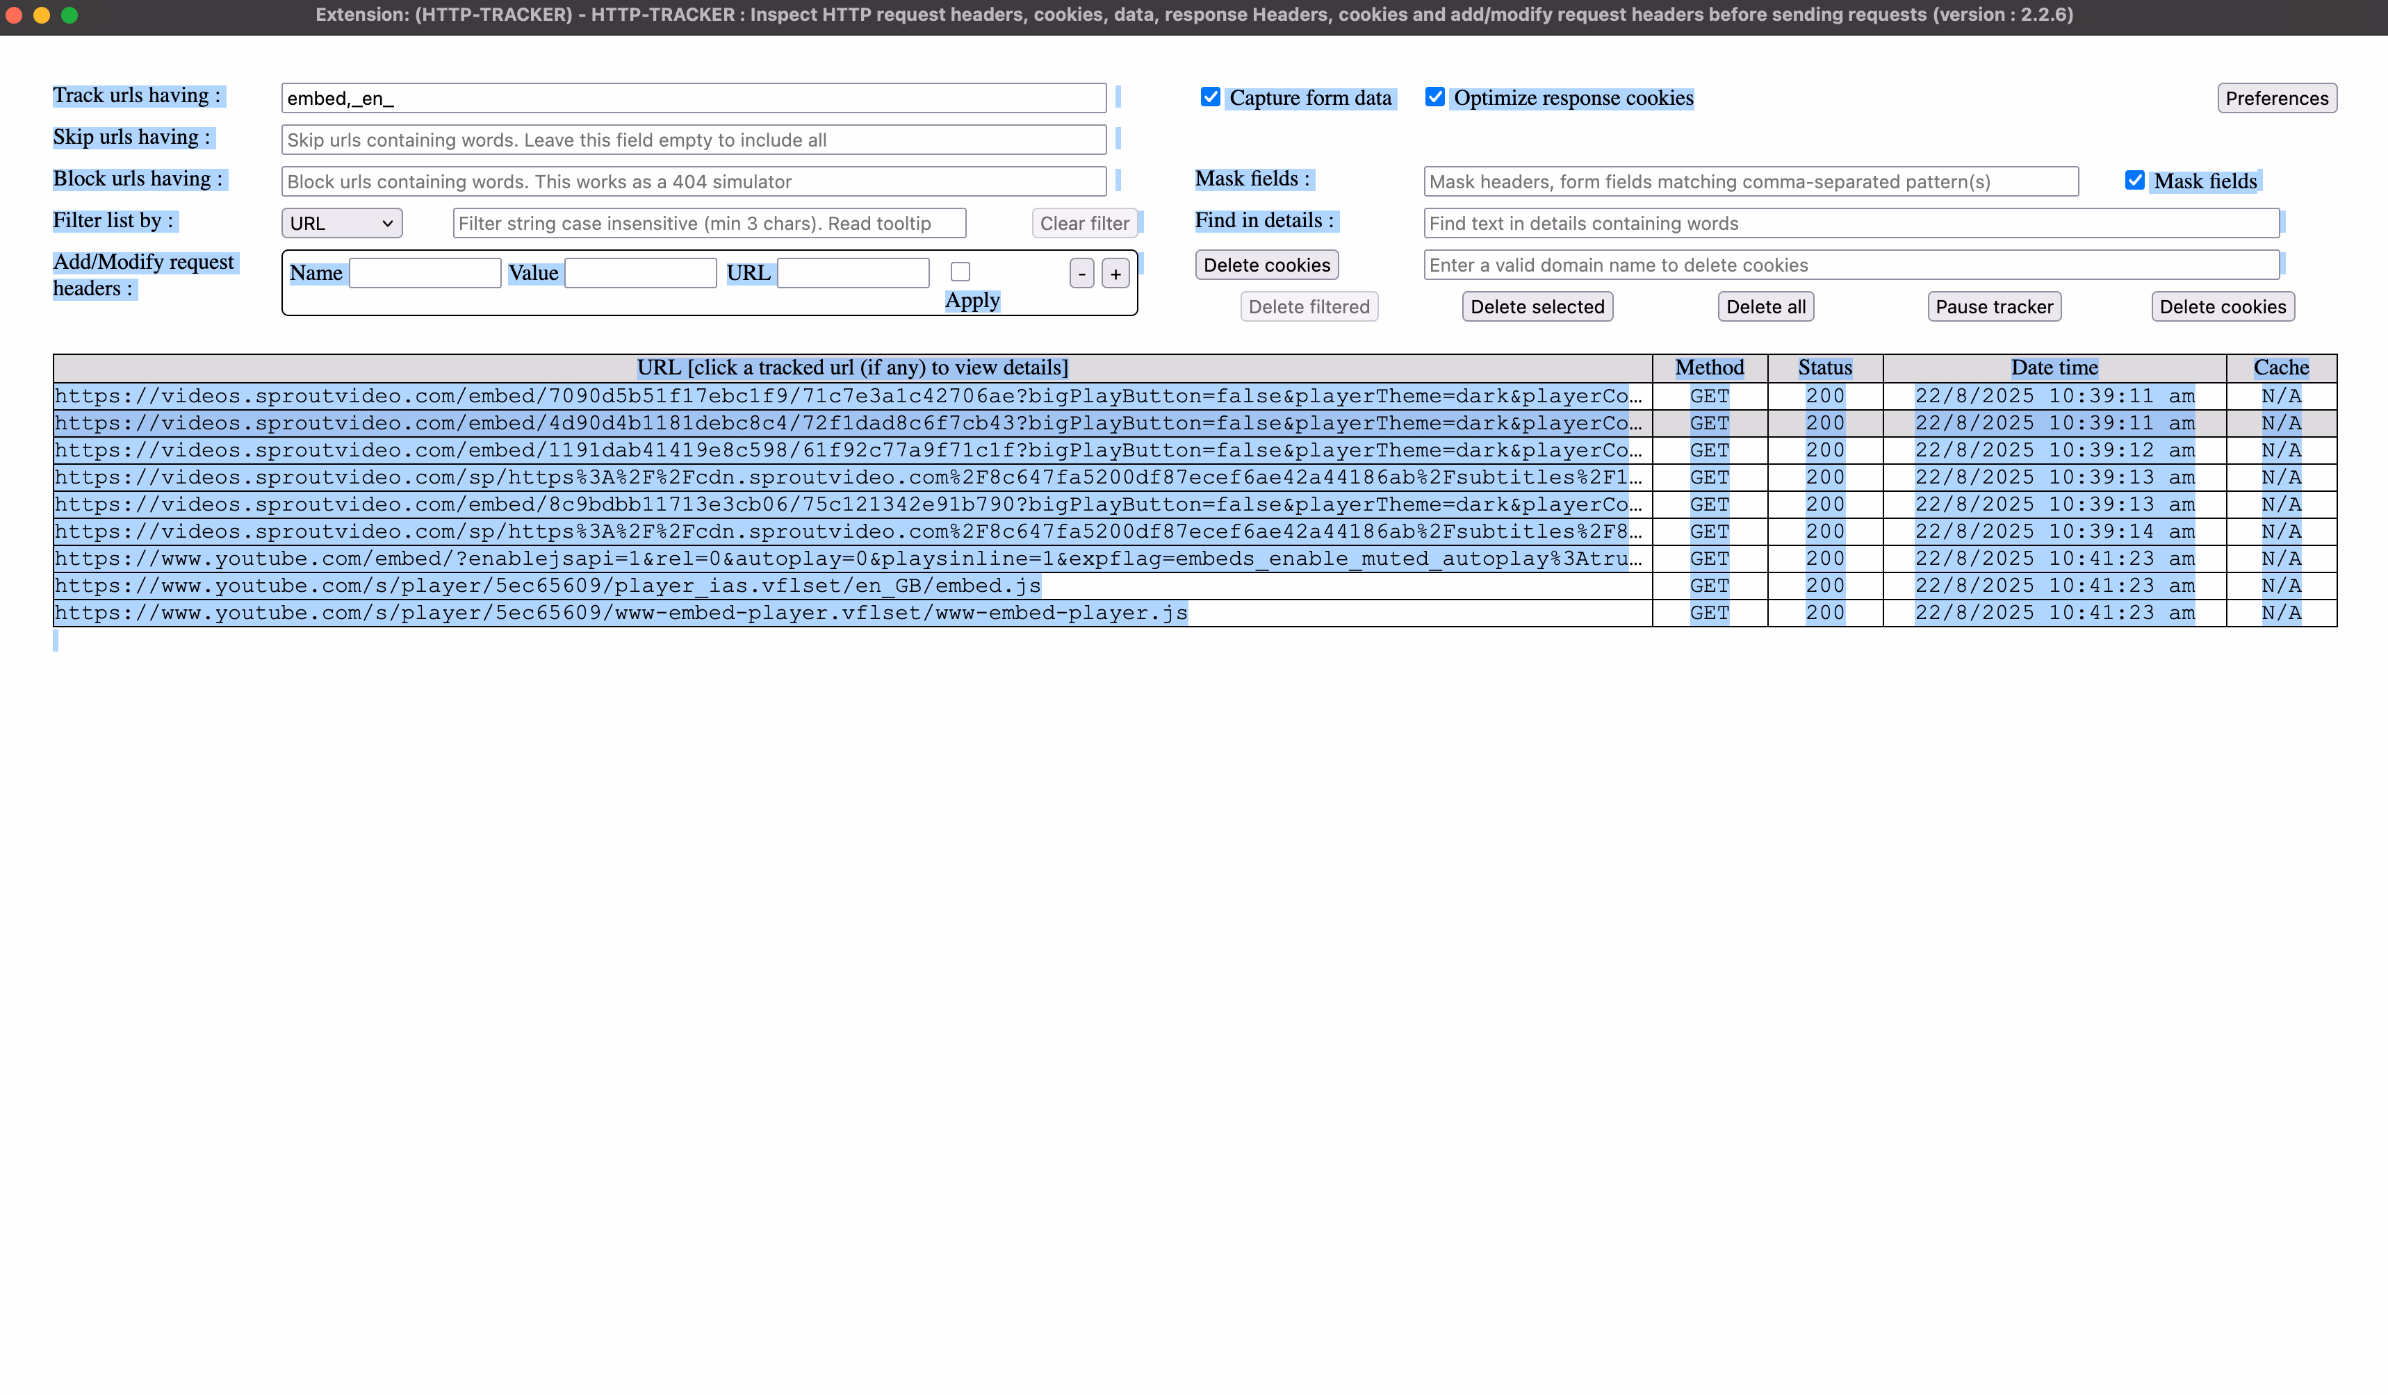The height and width of the screenshot is (1395, 2388).
Task: Select the www-embed-player.js URL row
Action: click(x=621, y=613)
